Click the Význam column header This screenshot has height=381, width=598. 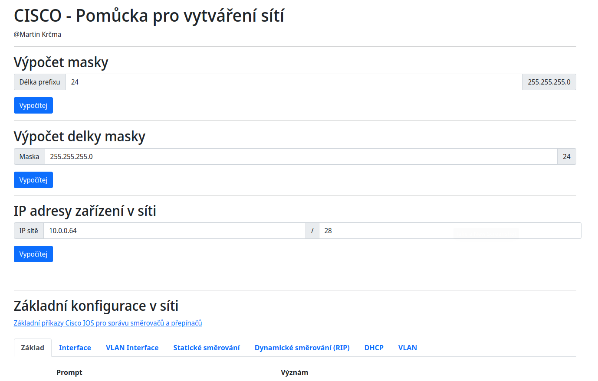click(x=294, y=372)
